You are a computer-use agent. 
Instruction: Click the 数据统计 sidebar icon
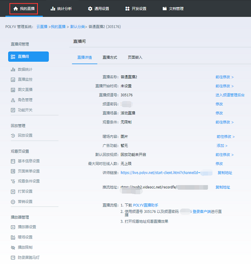pos(13,69)
